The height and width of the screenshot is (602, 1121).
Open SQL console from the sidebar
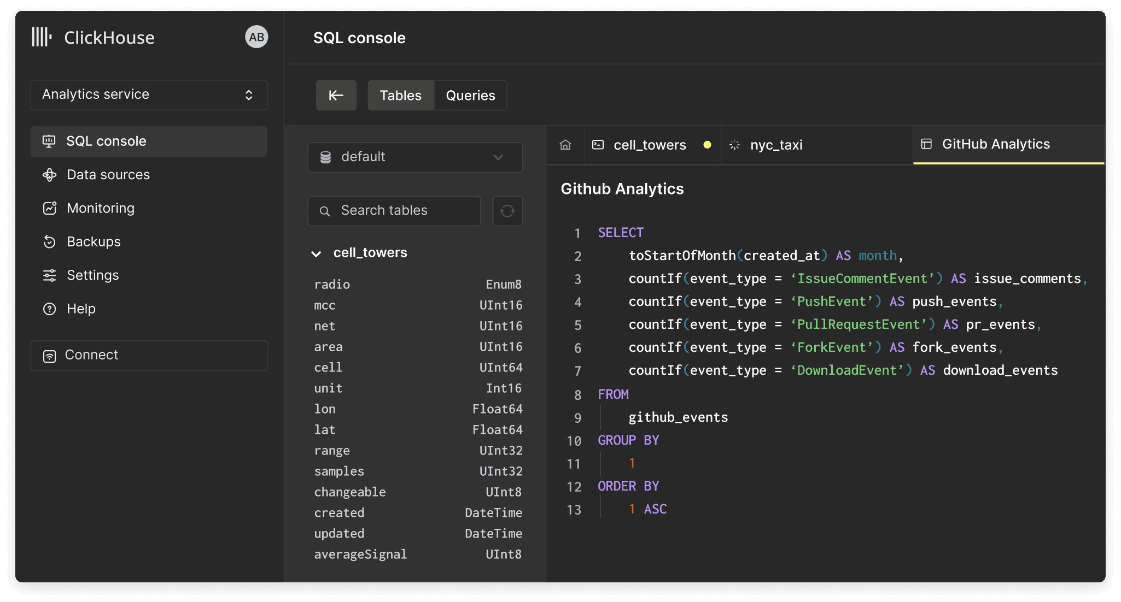click(149, 141)
